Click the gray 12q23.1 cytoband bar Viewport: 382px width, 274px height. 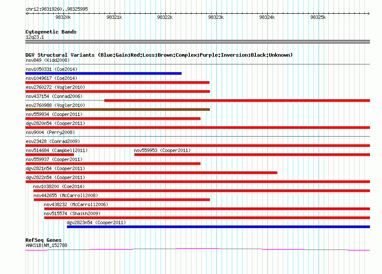coord(197,42)
